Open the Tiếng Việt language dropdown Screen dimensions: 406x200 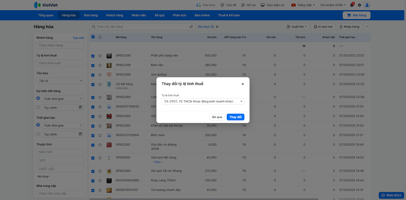tap(303, 5)
